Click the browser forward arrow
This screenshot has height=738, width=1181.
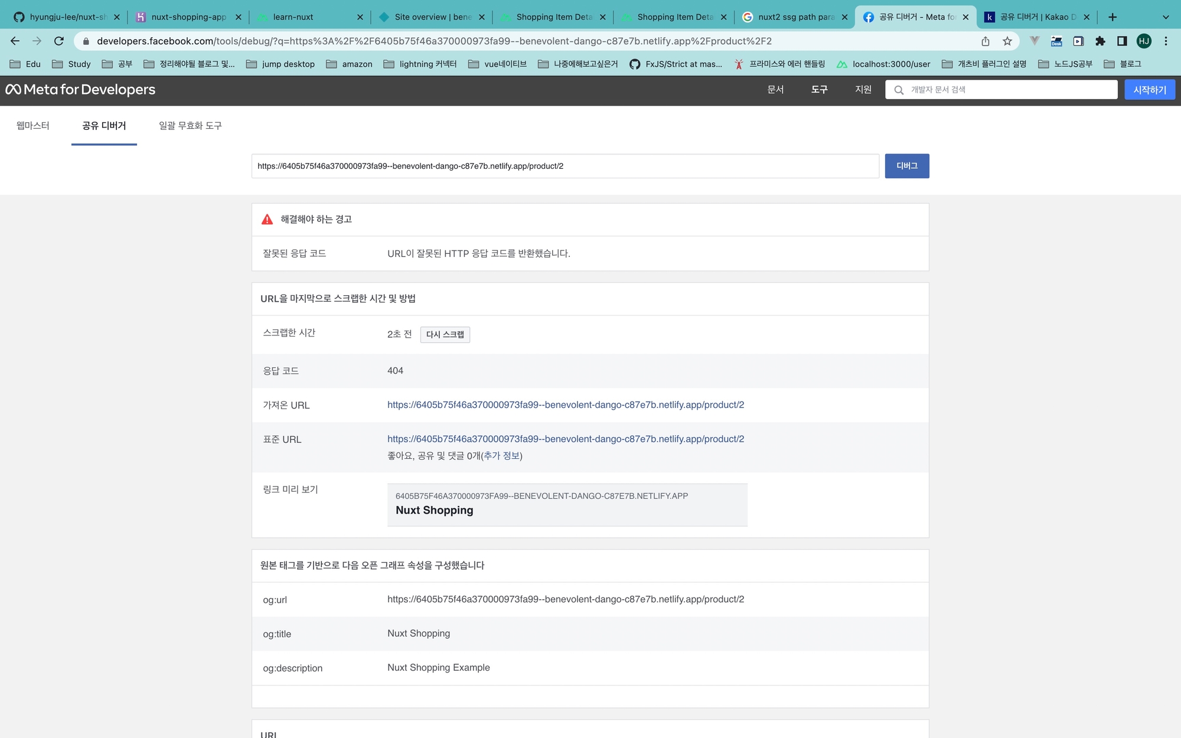pos(37,41)
